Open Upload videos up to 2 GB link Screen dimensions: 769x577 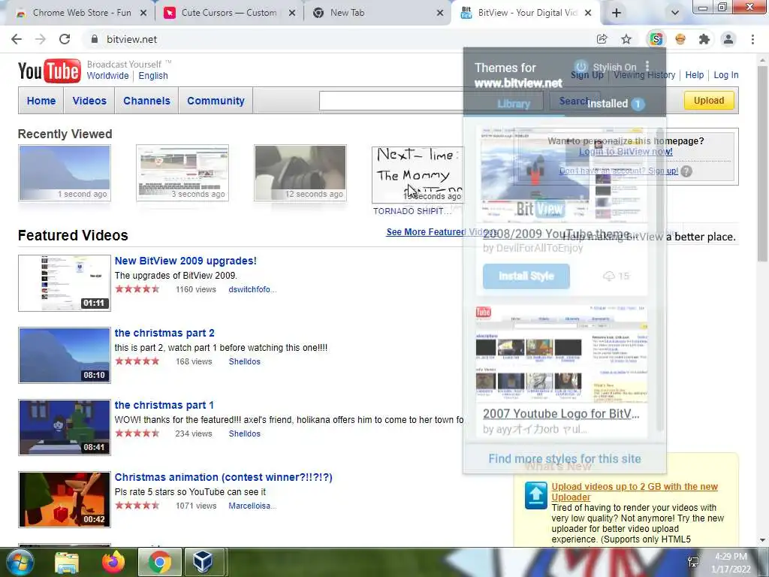pos(635,491)
